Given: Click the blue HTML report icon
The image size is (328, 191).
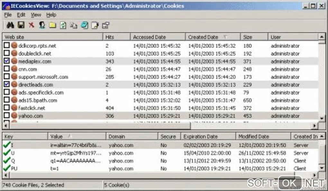Looking at the screenshot, I should 84,25.
